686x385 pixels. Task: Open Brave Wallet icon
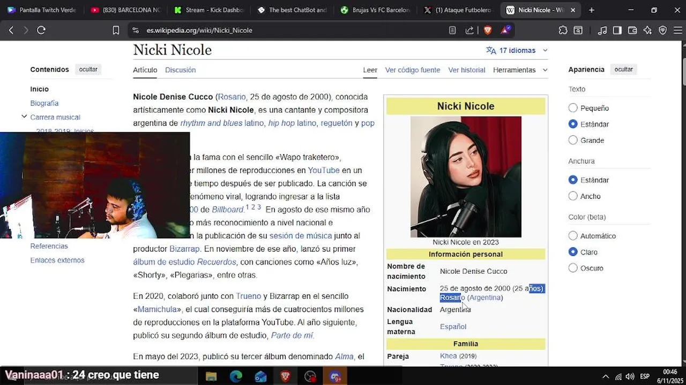(x=632, y=30)
